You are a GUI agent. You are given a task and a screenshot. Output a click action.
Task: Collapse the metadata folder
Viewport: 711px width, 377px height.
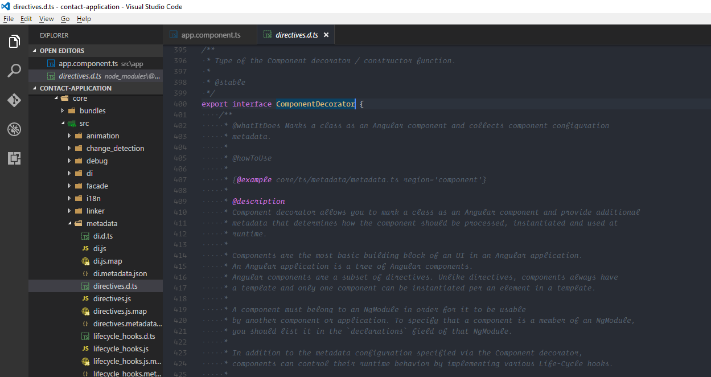(x=70, y=224)
